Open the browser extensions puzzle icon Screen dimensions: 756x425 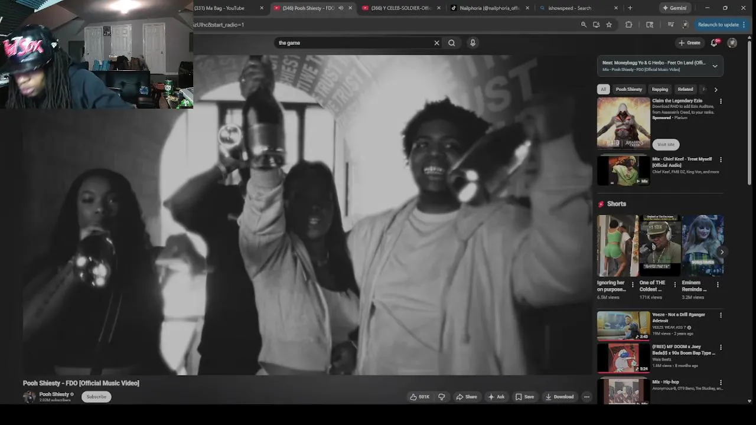[628, 25]
